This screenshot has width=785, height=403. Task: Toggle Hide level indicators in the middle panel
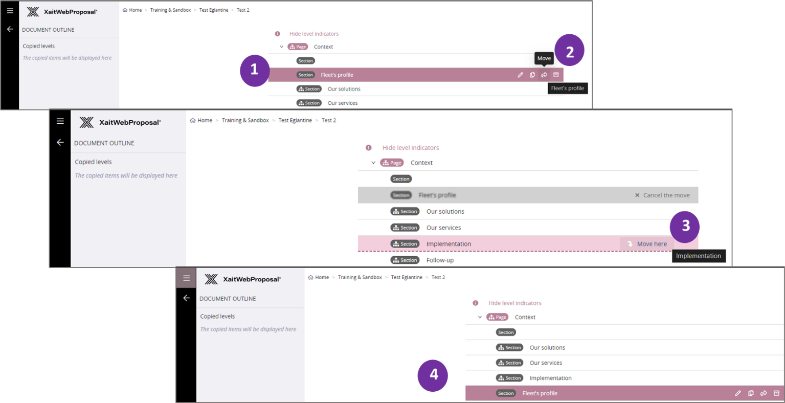pyautogui.click(x=410, y=148)
